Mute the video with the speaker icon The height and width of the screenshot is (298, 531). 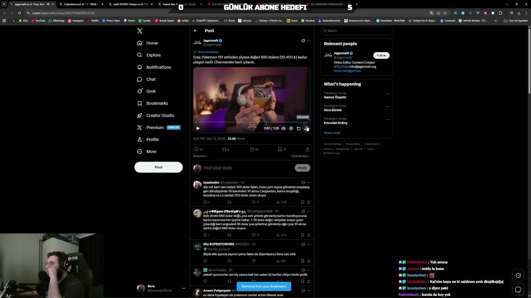pos(283,128)
